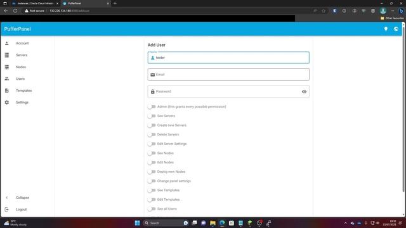
Task: Log out using the Logout entry
Action: tap(27, 210)
